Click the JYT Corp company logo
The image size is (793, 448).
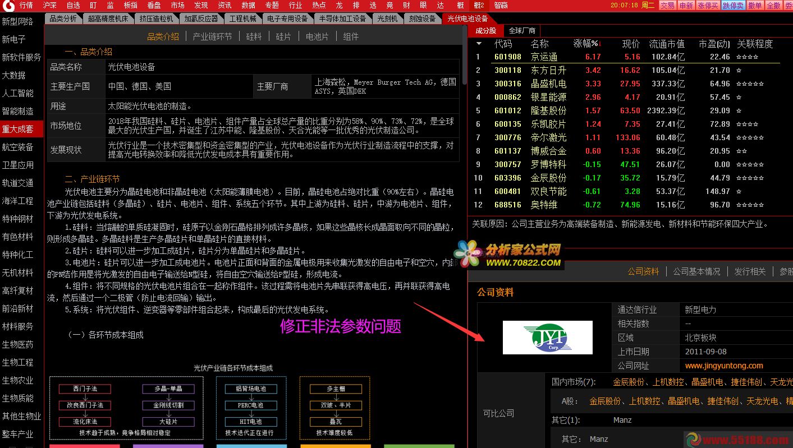[547, 337]
